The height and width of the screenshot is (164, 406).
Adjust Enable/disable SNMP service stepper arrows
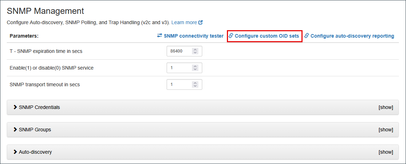[x=195, y=68]
